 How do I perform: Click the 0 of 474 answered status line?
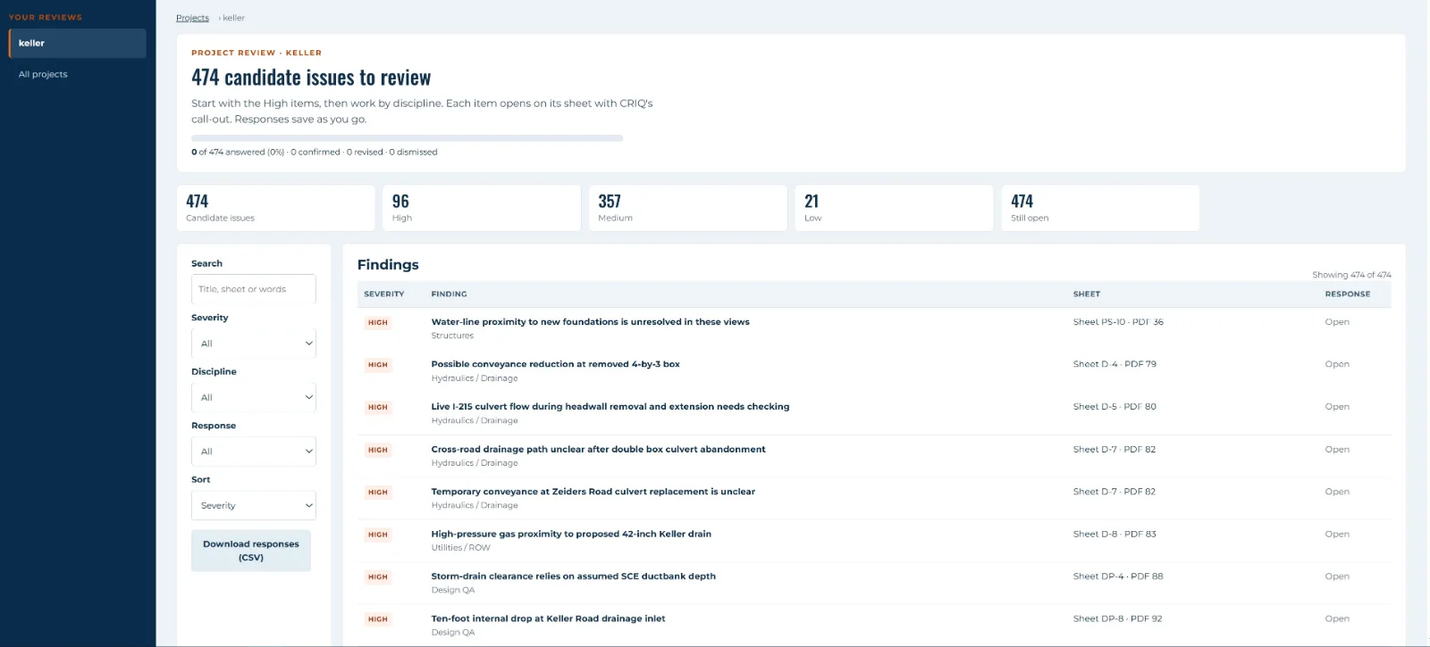(315, 152)
